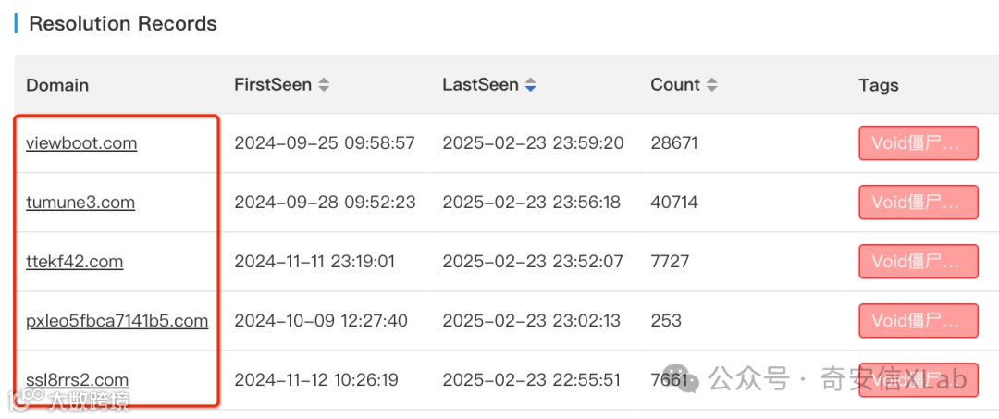Screen dimensions: 999x419
Task: Open the viewboot.com domain link
Action: click(x=81, y=143)
